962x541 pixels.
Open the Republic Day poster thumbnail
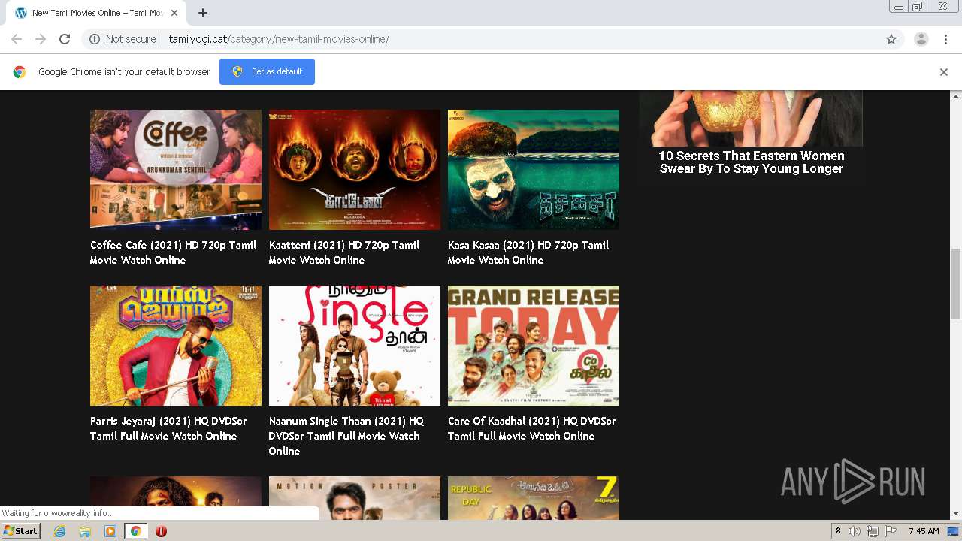click(x=534, y=498)
